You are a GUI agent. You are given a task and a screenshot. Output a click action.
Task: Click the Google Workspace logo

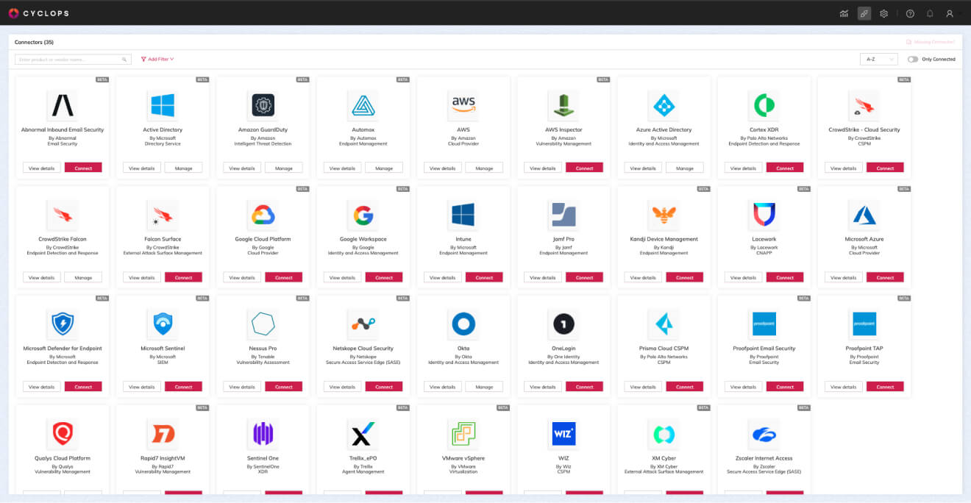(363, 215)
